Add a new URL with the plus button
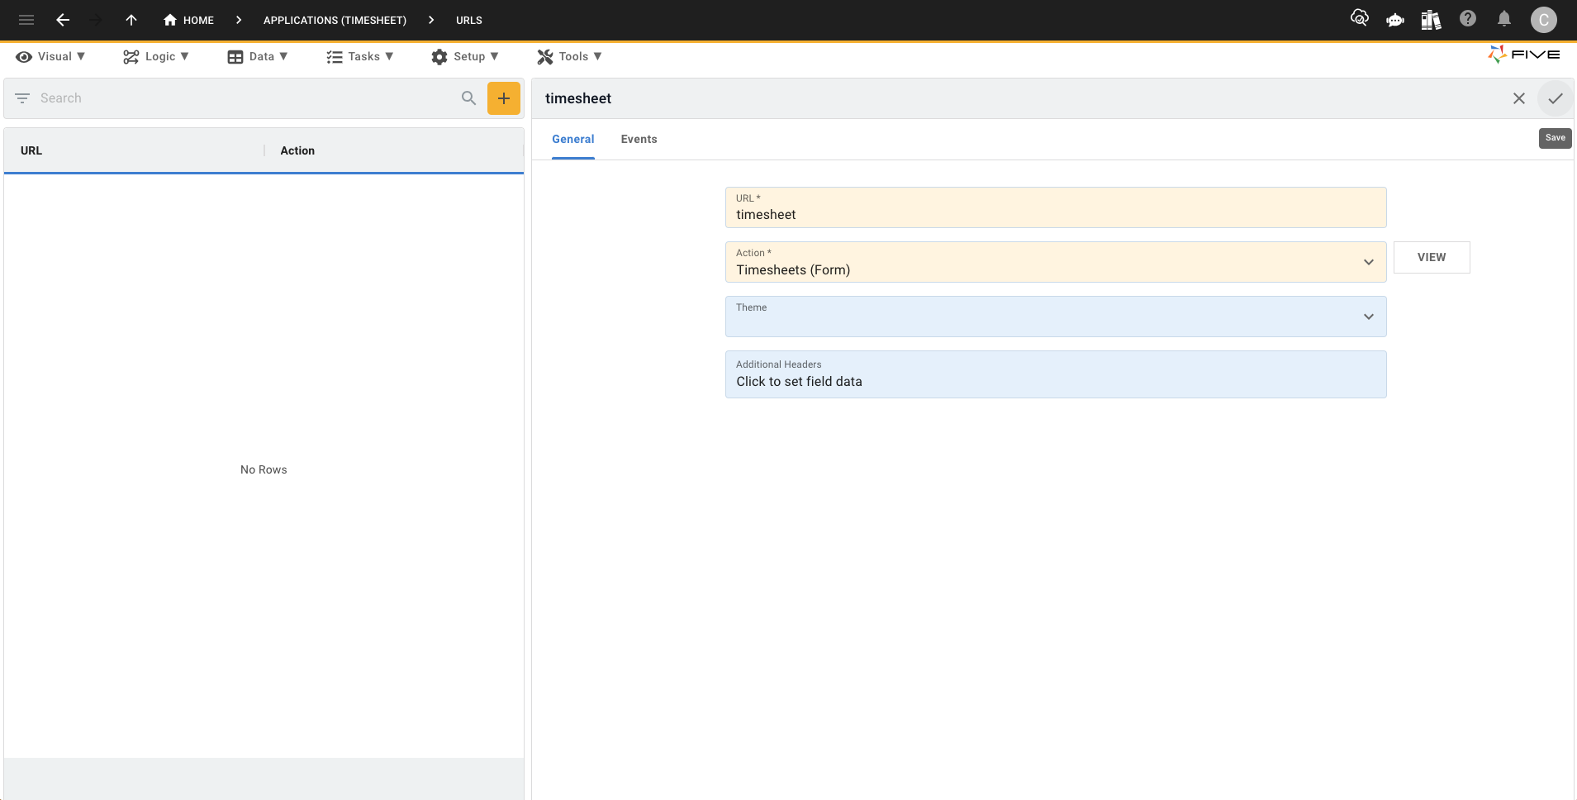1577x800 pixels. pos(503,98)
